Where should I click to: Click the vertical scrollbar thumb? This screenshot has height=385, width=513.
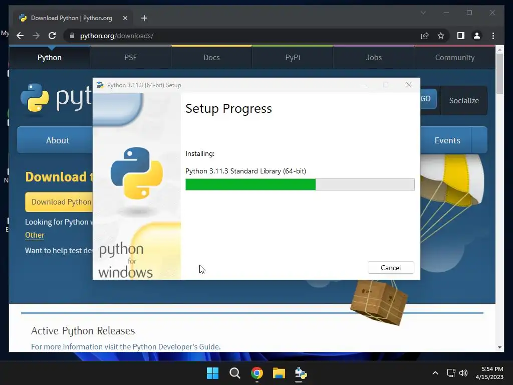tap(499, 74)
